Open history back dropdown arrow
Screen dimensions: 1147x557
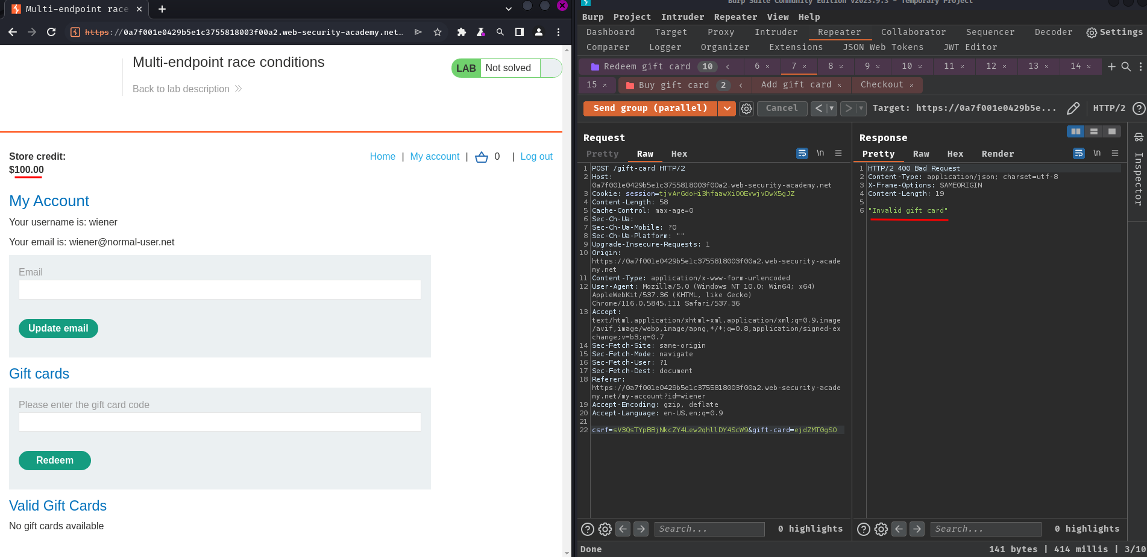832,109
